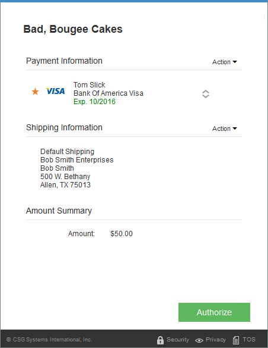Viewport: 268px width, 348px height.
Task: Click the Payment Information Action caret arrow
Action: tap(235, 62)
